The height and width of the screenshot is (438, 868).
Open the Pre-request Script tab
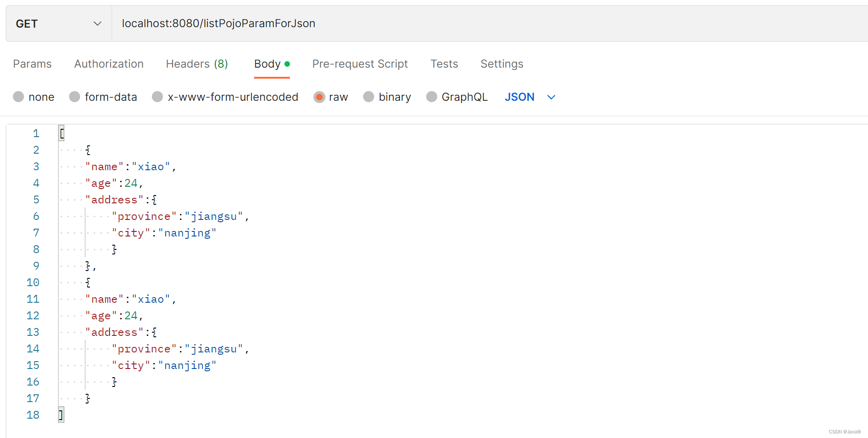[x=360, y=64]
